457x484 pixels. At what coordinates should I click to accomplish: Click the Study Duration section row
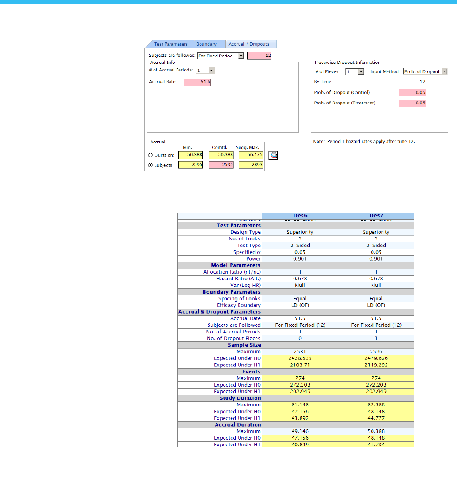pos(295,398)
